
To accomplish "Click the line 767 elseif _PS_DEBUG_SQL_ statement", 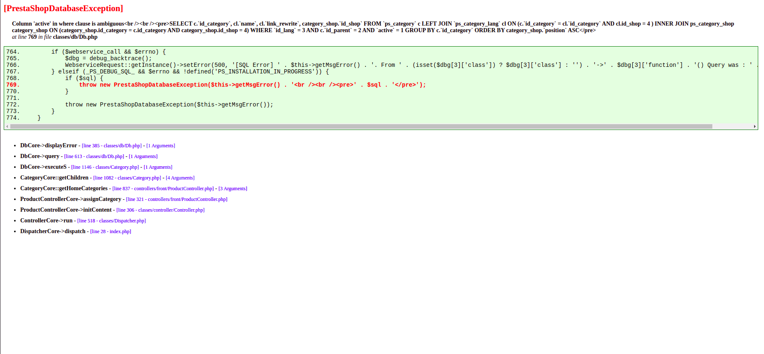I will point(190,71).
